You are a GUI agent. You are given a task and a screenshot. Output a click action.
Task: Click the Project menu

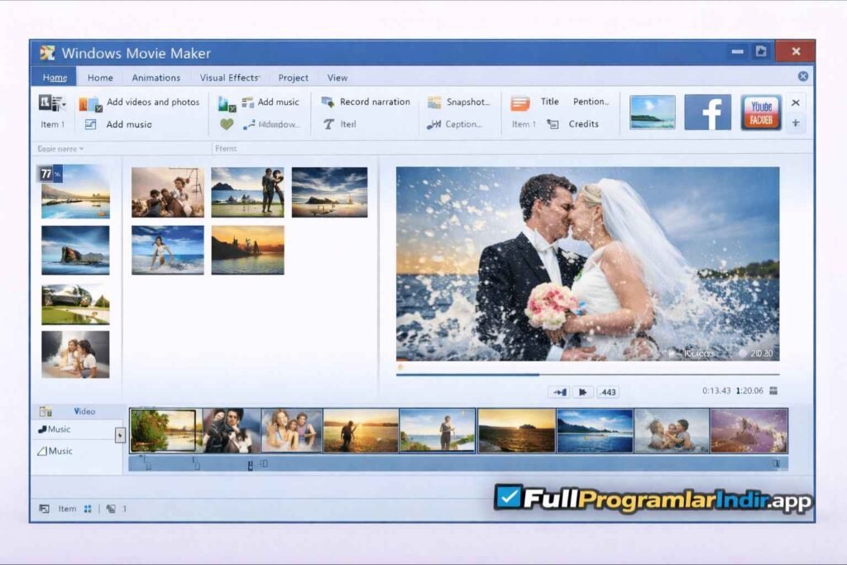tap(293, 77)
